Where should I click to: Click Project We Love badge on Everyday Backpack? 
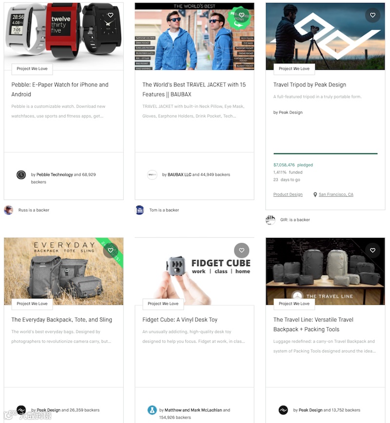click(32, 304)
